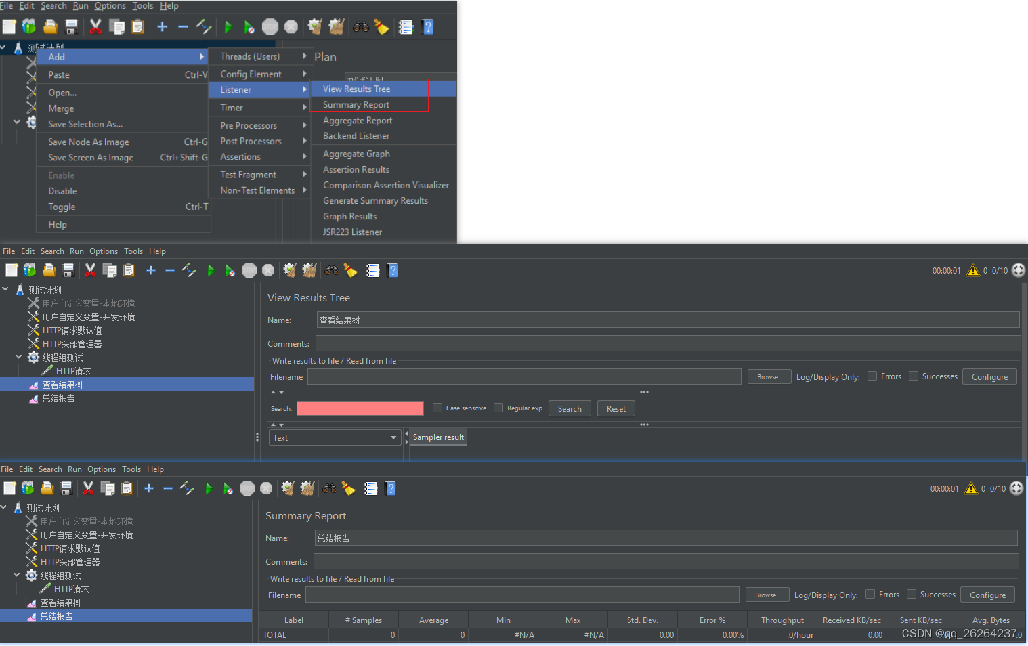Expand the Config Element submenu arrow
Screen dimensions: 1028x646
pos(305,74)
